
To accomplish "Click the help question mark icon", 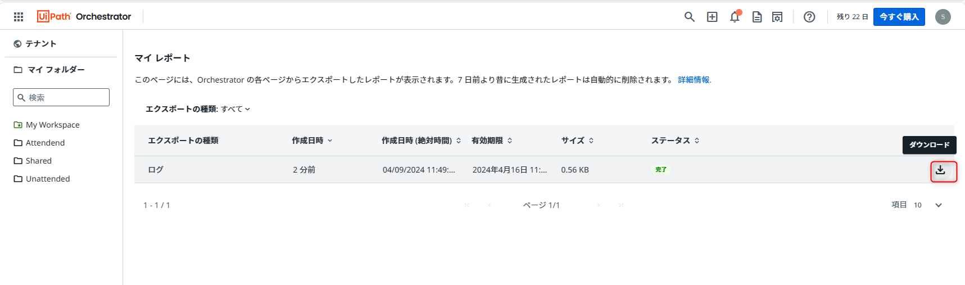I will tap(809, 17).
